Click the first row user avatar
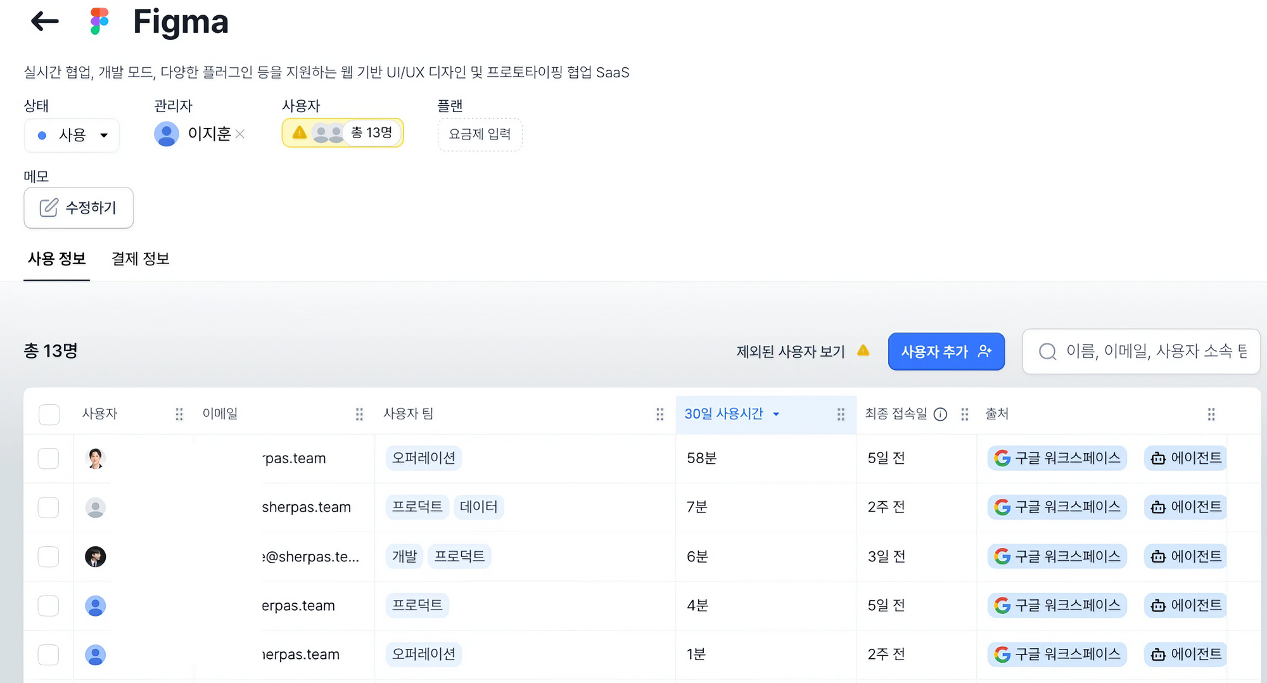This screenshot has width=1267, height=683. click(x=96, y=458)
